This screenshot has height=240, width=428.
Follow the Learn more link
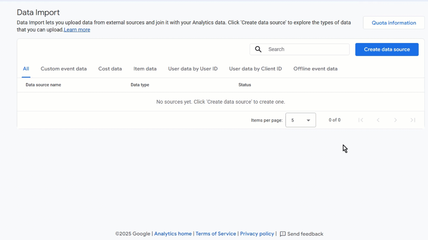pos(77,30)
